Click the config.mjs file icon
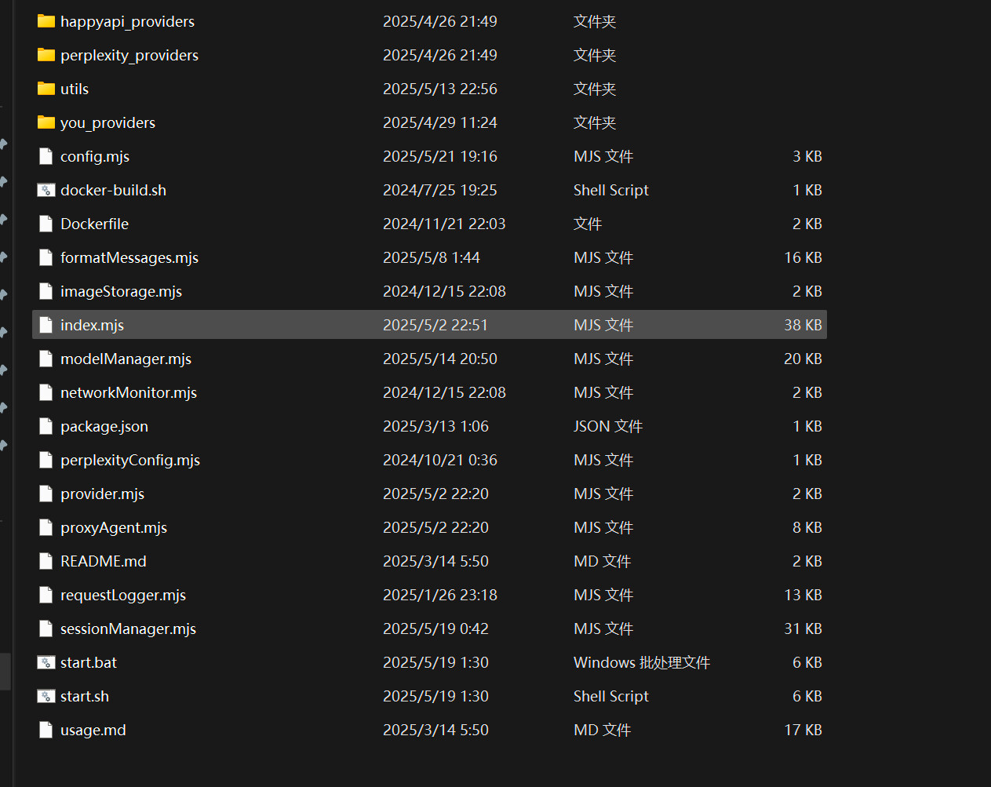This screenshot has height=787, width=991. (46, 156)
